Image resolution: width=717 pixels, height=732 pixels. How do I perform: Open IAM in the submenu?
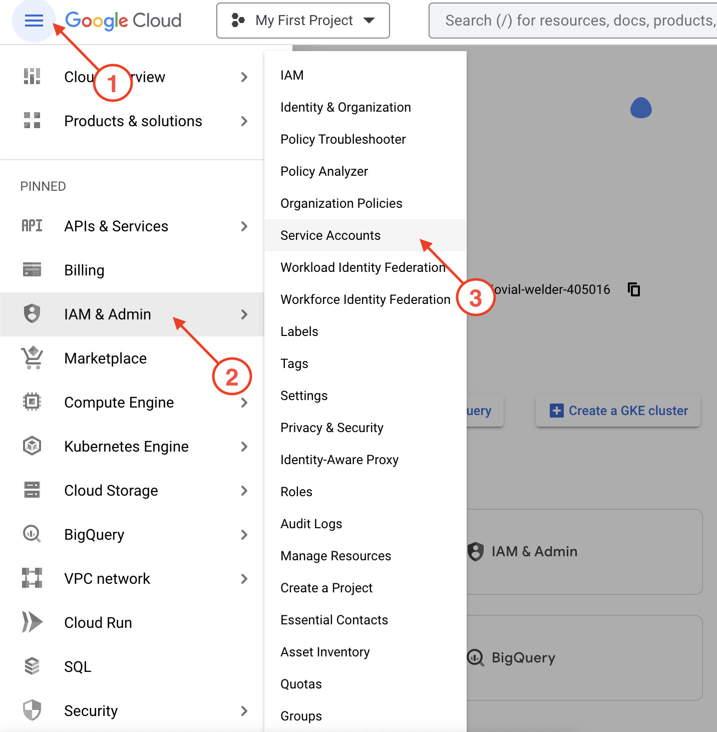pyautogui.click(x=366, y=75)
